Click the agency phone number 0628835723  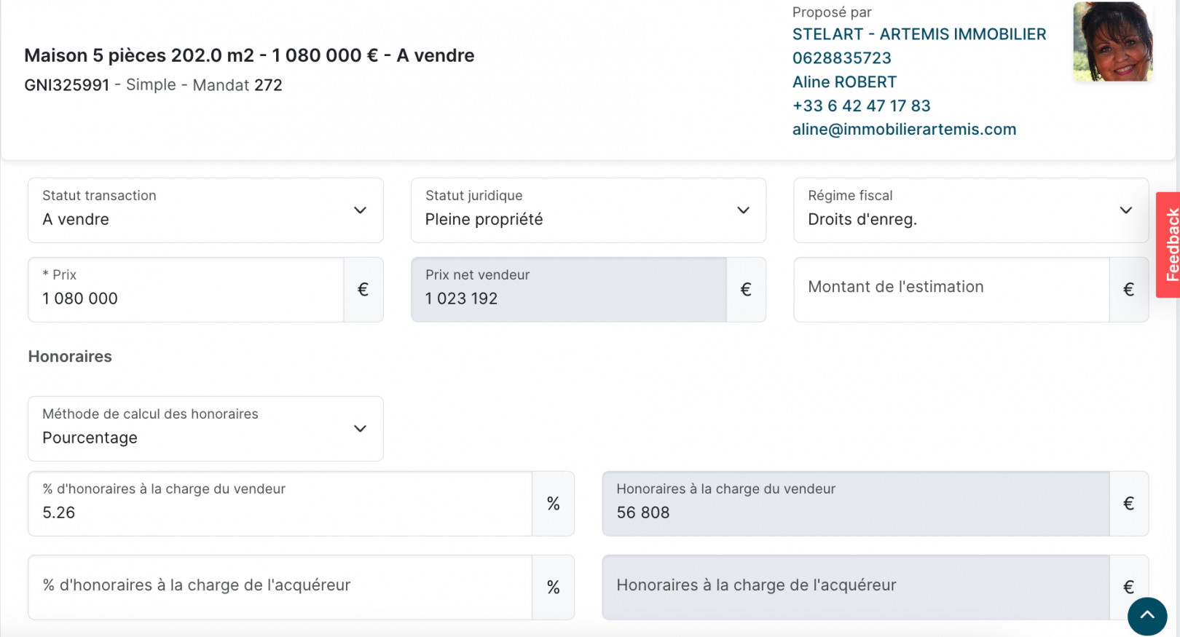pyautogui.click(x=841, y=58)
